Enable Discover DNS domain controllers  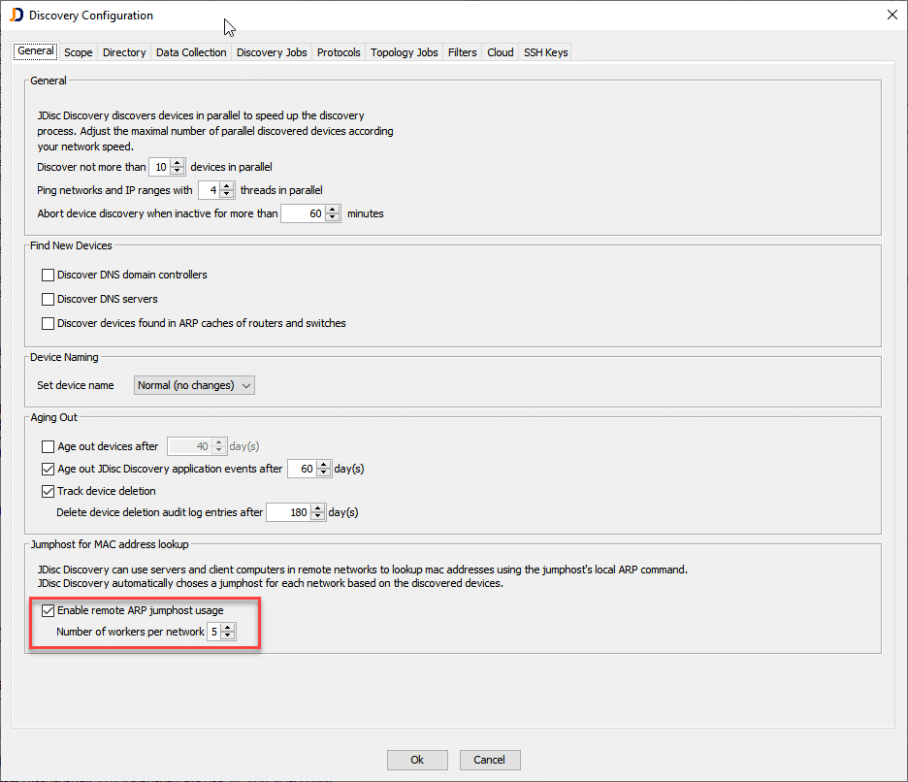tap(48, 275)
